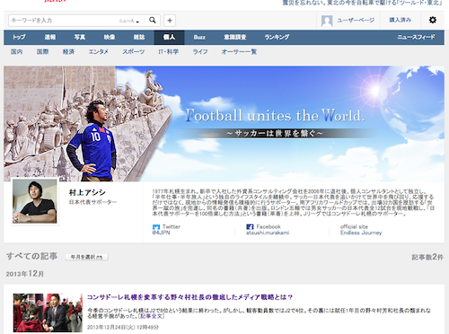Image resolution: width=449 pixels, height=334 pixels.
Task: Open the @4JPN Twitter handle link
Action: [x=161, y=233]
